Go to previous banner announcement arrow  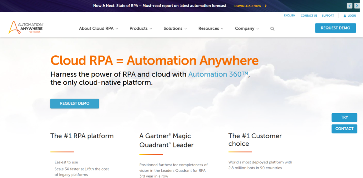[350, 6]
